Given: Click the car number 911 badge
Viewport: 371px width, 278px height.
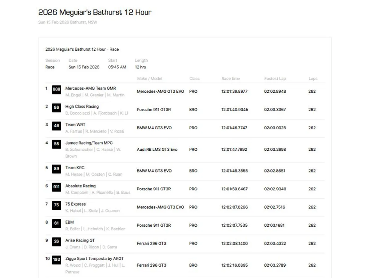Looking at the screenshot, I should [x=57, y=187].
